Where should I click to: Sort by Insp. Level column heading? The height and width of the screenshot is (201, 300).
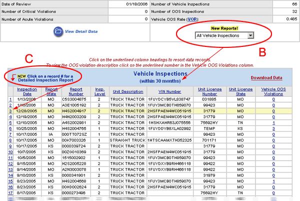[x=100, y=91]
